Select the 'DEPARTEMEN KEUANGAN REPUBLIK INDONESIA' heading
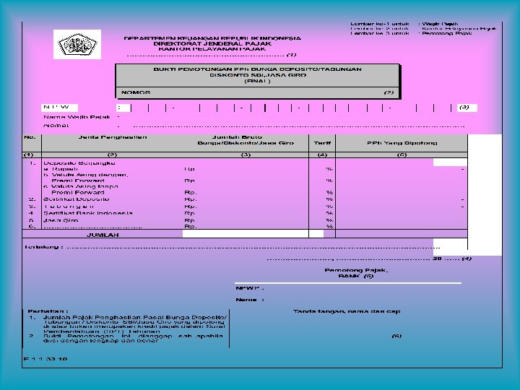The image size is (520, 390). pos(212,38)
